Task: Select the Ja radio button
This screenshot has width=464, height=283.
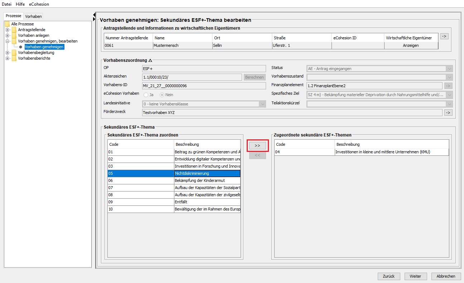Action: (x=146, y=95)
